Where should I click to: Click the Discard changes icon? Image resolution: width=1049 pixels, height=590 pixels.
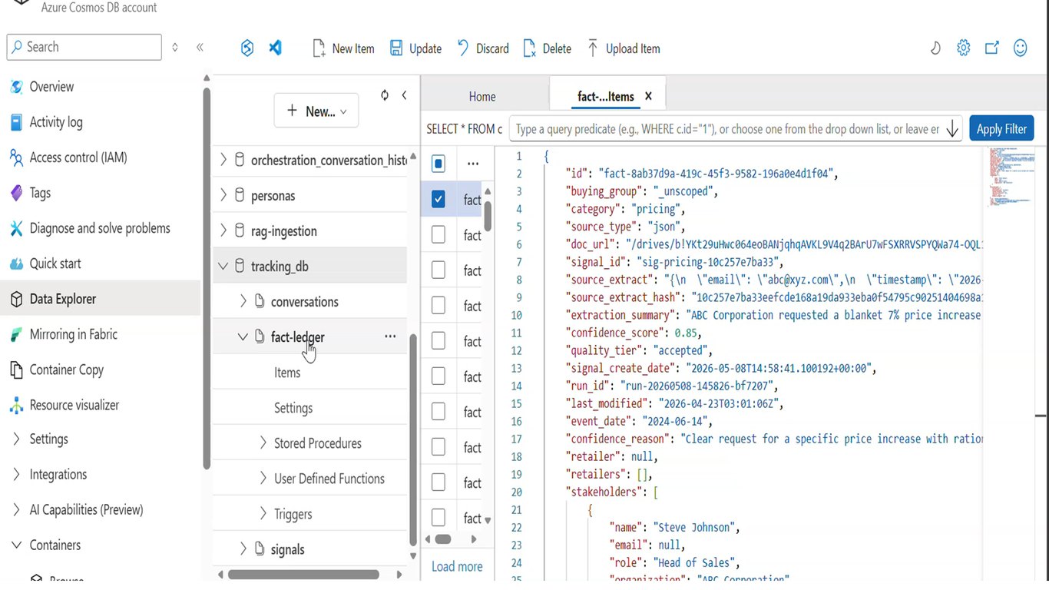[x=463, y=48]
